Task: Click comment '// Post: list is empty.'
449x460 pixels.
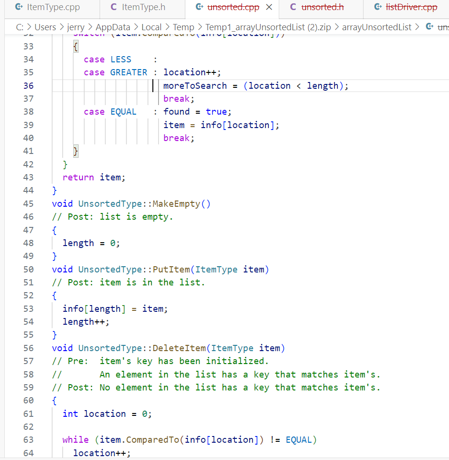Action: point(113,217)
